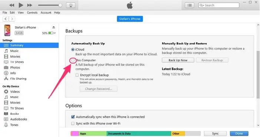This screenshot has width=260, height=137.
Task: Click the Play button in the player controls
Action: (x=21, y=5)
